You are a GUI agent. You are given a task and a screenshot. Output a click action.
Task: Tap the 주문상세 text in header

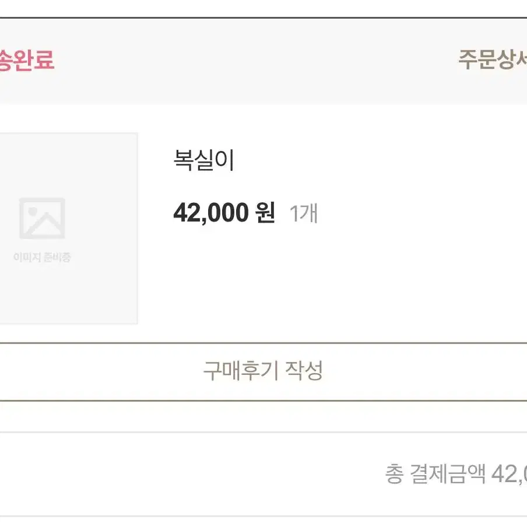[493, 59]
